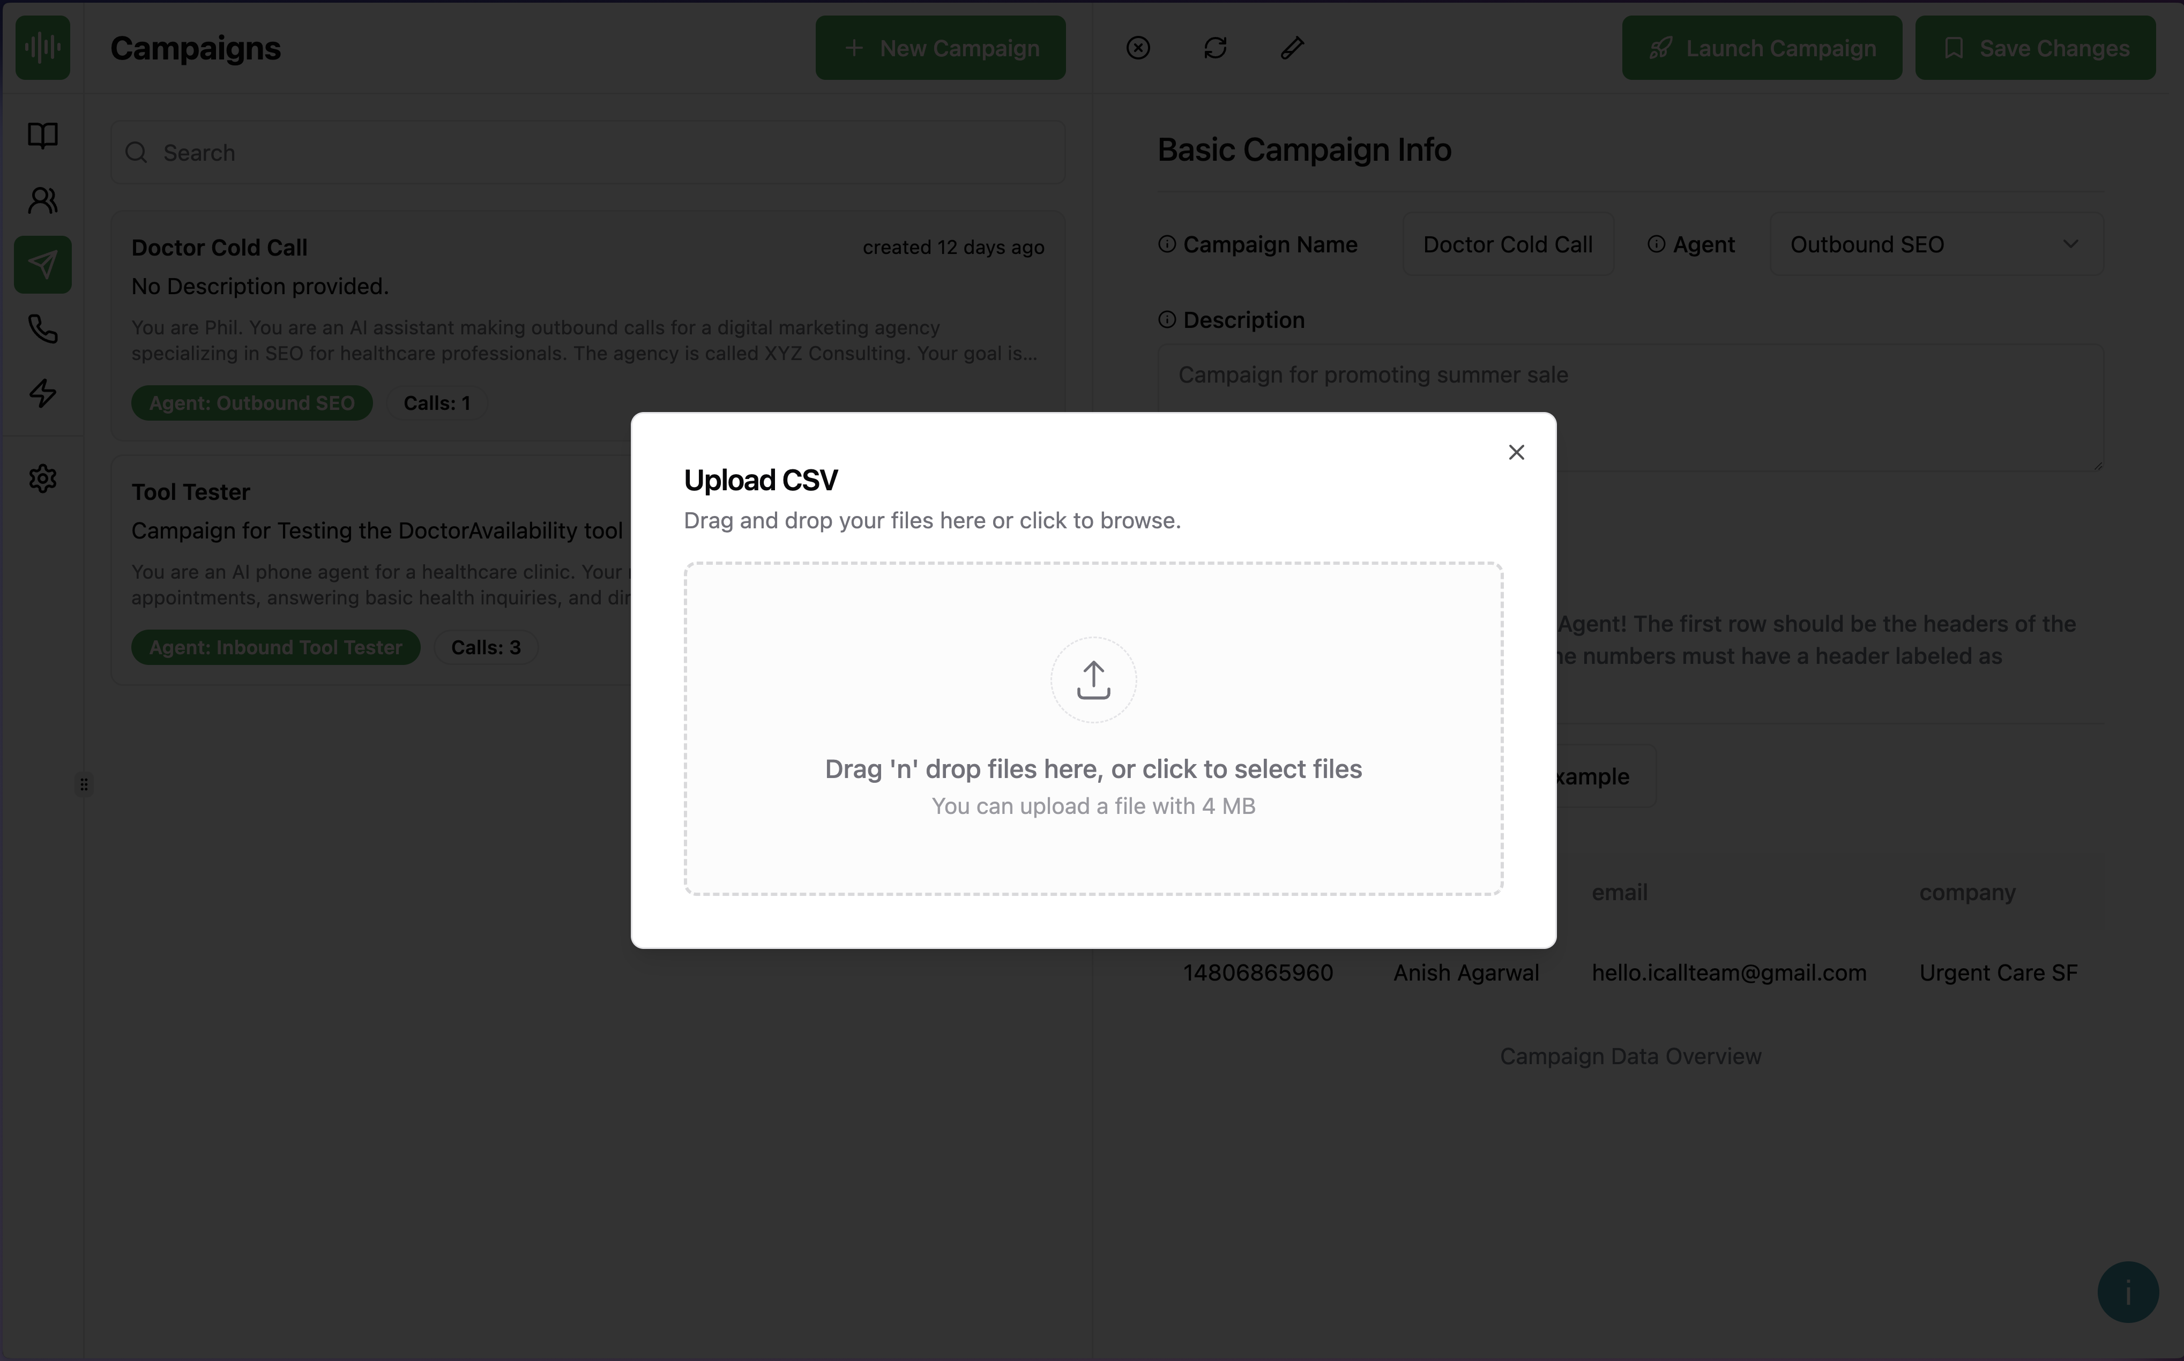Viewport: 2184px width, 1361px height.
Task: Open the book icon in sidebar
Action: (42, 135)
